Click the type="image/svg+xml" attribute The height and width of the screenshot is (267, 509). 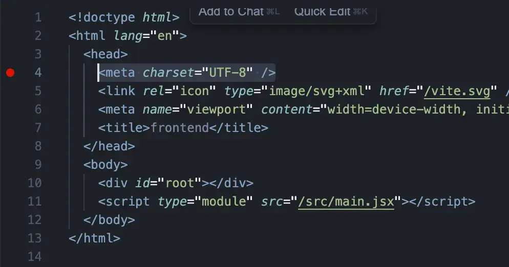(x=298, y=91)
